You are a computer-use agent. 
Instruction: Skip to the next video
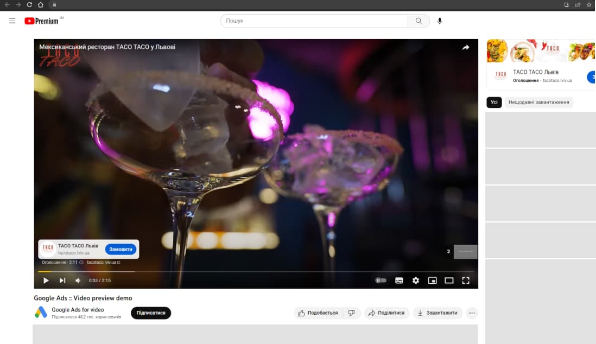pyautogui.click(x=62, y=281)
